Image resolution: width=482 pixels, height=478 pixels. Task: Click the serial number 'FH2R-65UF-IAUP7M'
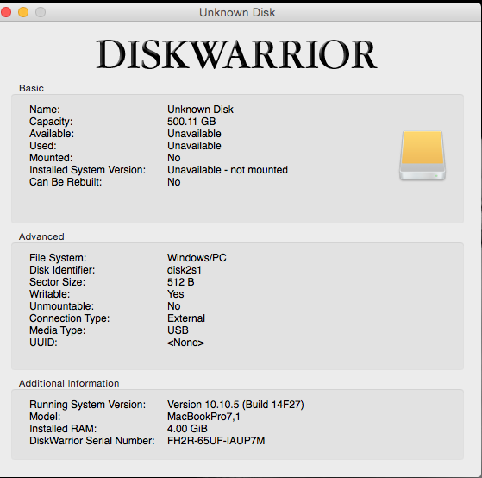[216, 441]
